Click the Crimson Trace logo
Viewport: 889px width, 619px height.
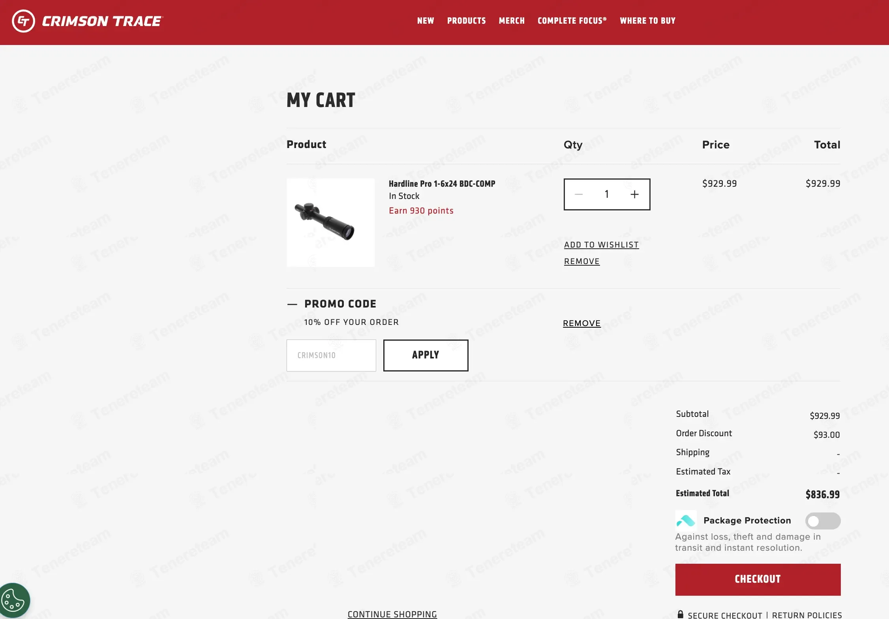(87, 21)
